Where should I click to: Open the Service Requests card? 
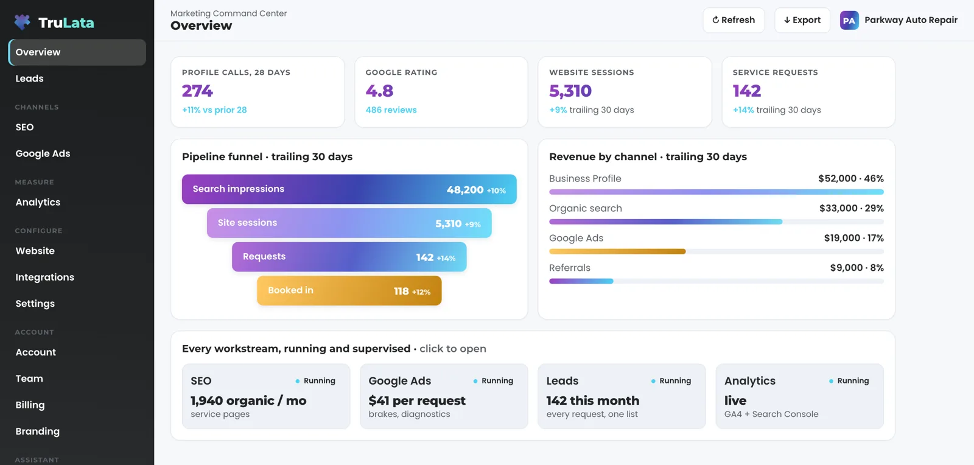(808, 92)
